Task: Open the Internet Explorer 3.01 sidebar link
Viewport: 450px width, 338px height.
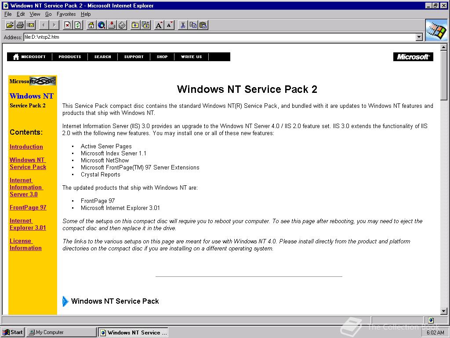Action: 28,224
